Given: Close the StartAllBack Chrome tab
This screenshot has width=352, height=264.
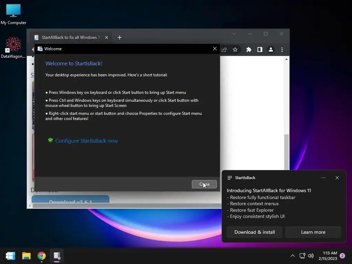Looking at the screenshot, I should (x=107, y=37).
